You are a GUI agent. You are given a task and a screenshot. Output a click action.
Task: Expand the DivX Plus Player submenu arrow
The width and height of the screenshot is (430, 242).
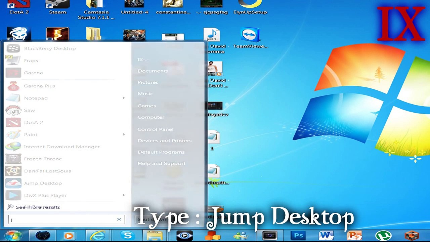click(124, 195)
